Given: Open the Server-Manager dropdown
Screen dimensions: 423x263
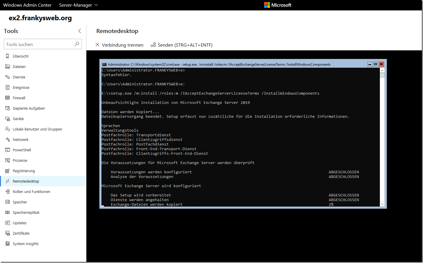Looking at the screenshot, I should pyautogui.click(x=79, y=5).
